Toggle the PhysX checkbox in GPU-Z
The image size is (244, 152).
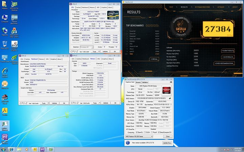[152, 132]
